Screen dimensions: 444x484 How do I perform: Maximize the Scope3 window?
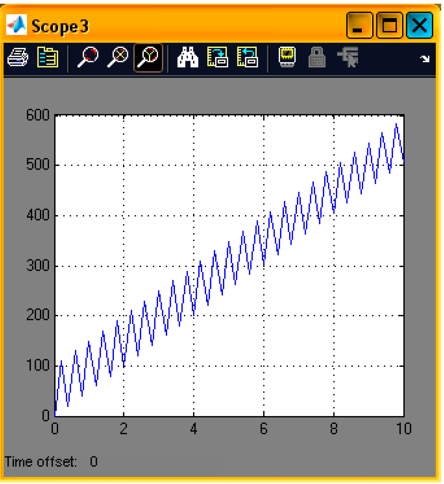[389, 26]
